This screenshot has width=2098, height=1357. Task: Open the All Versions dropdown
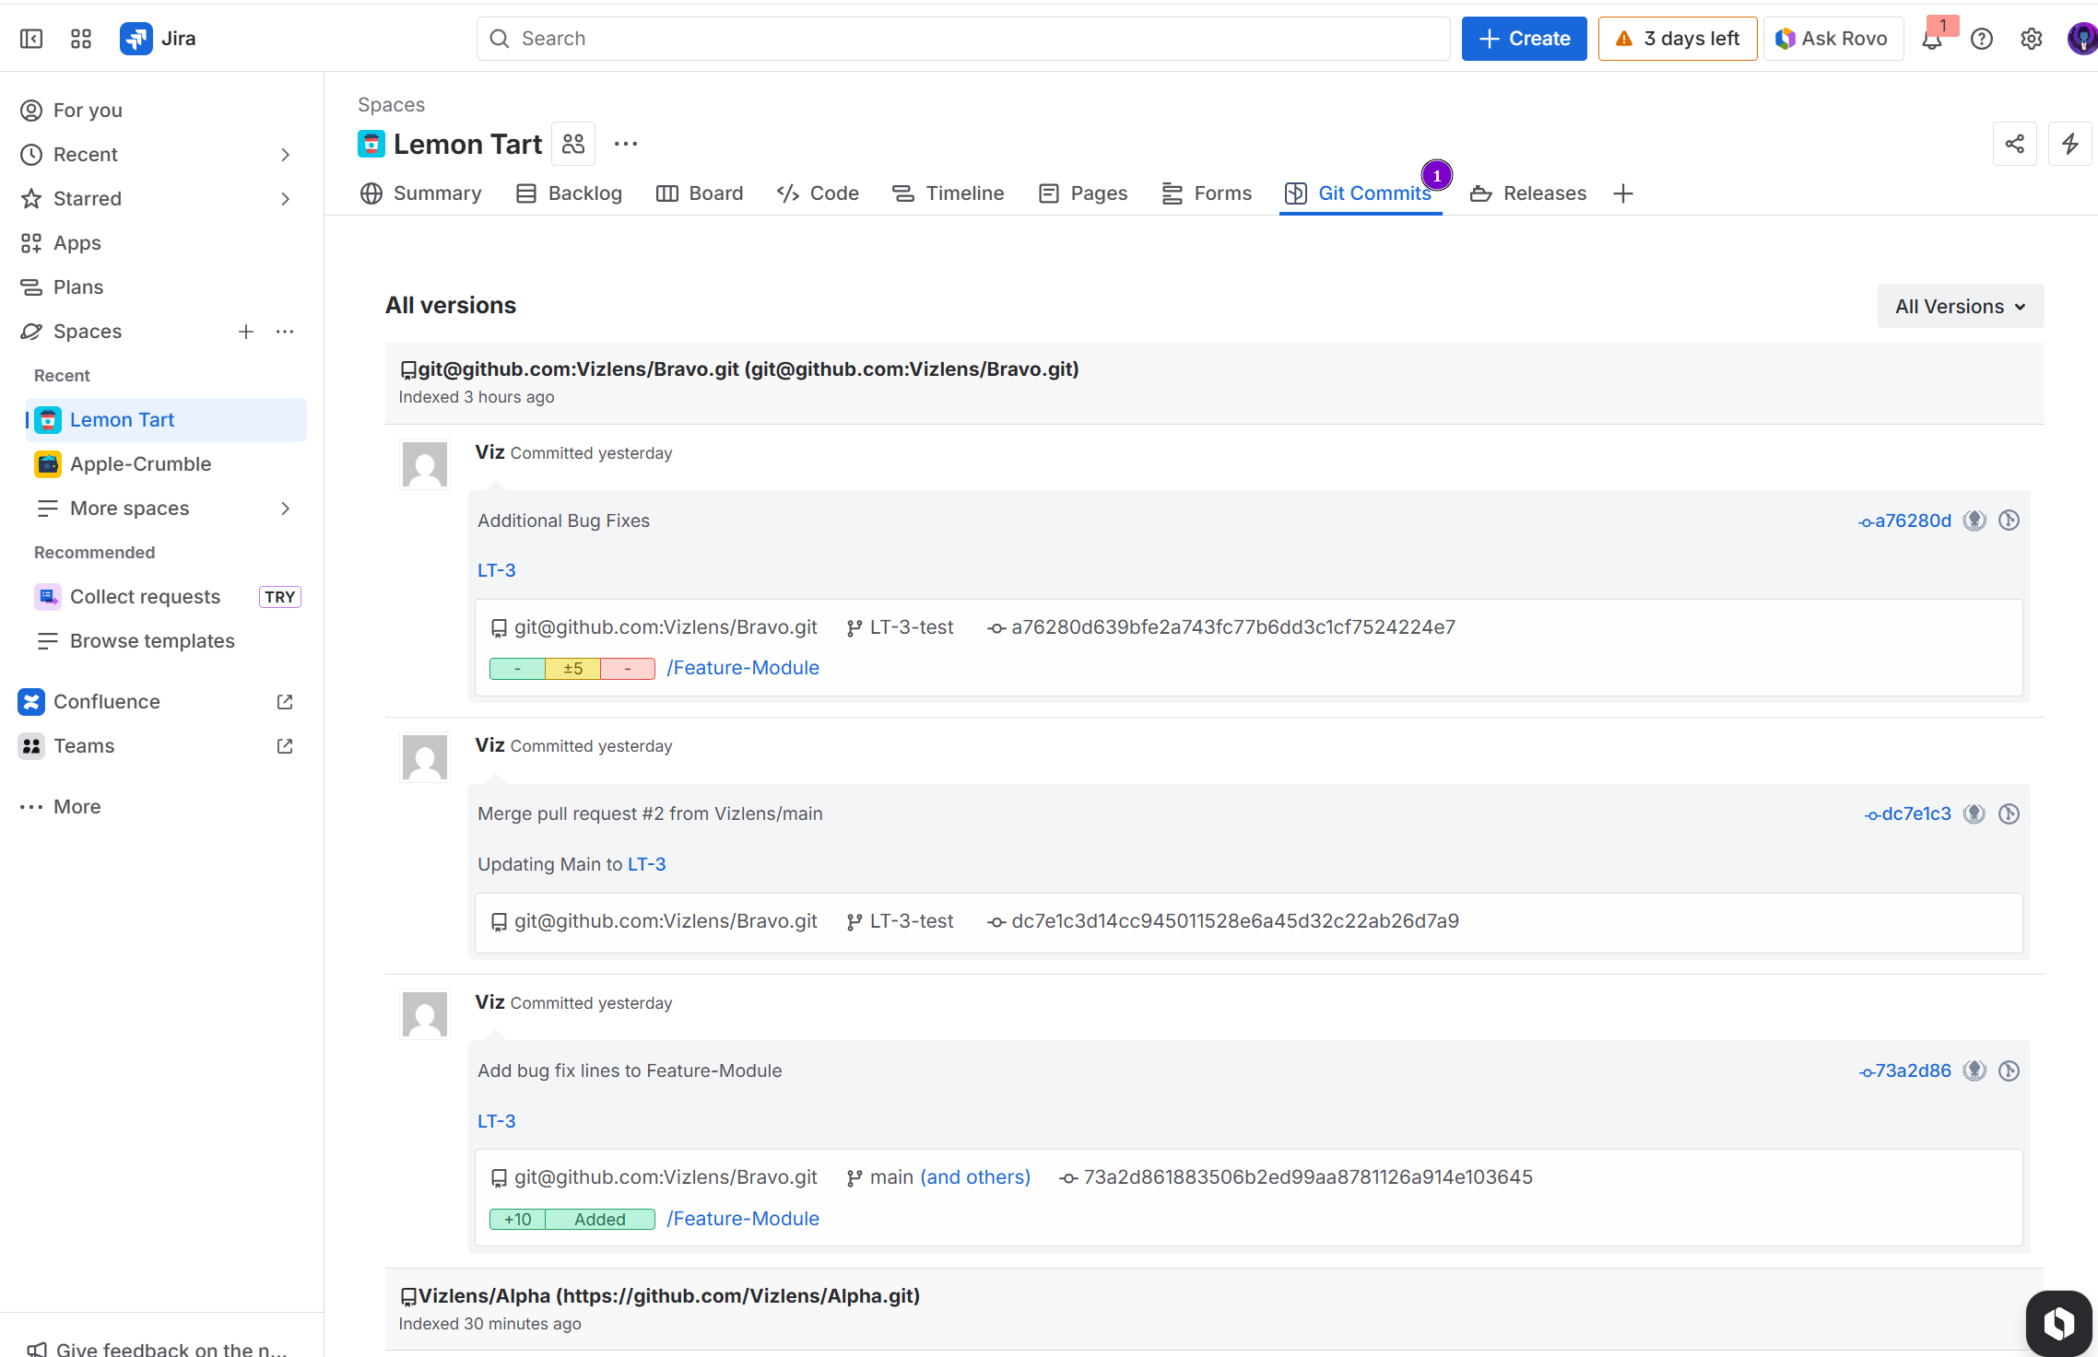point(1960,306)
